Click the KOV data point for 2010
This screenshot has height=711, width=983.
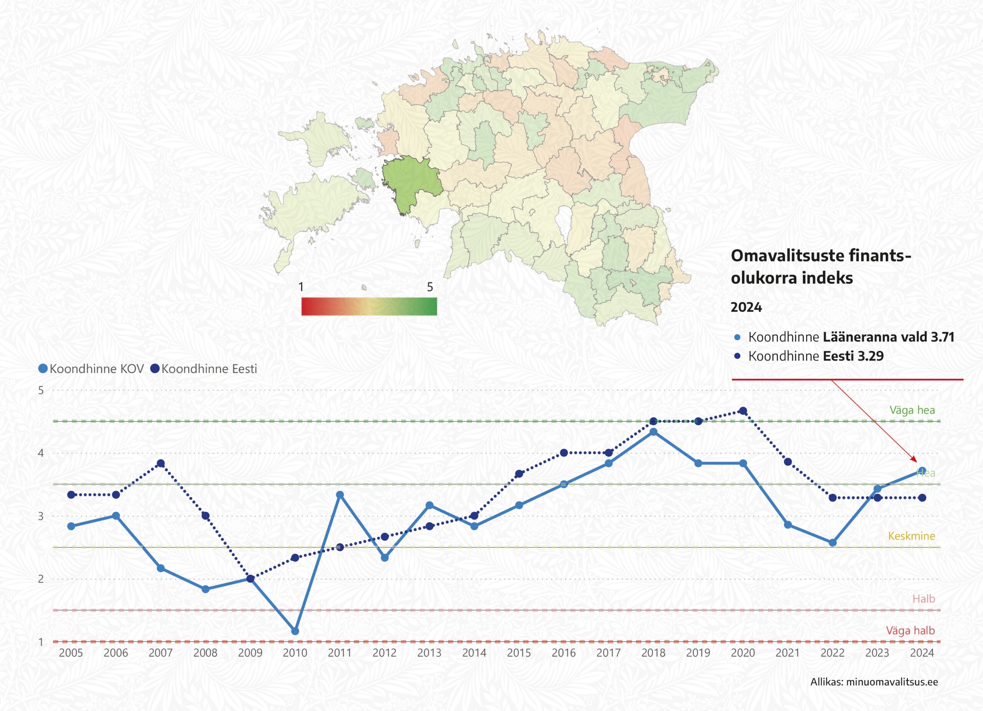click(x=295, y=631)
